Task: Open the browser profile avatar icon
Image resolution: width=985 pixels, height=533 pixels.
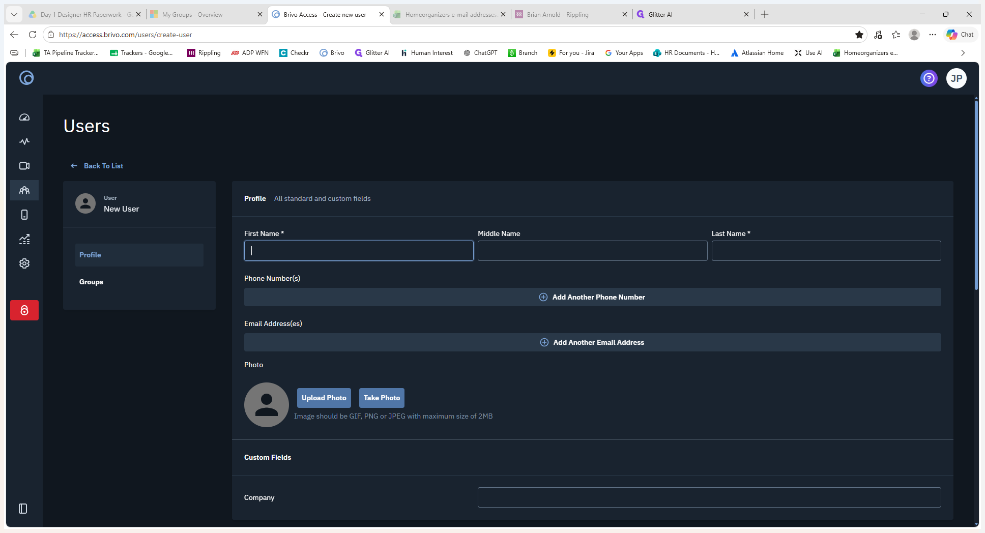Action: click(x=914, y=35)
